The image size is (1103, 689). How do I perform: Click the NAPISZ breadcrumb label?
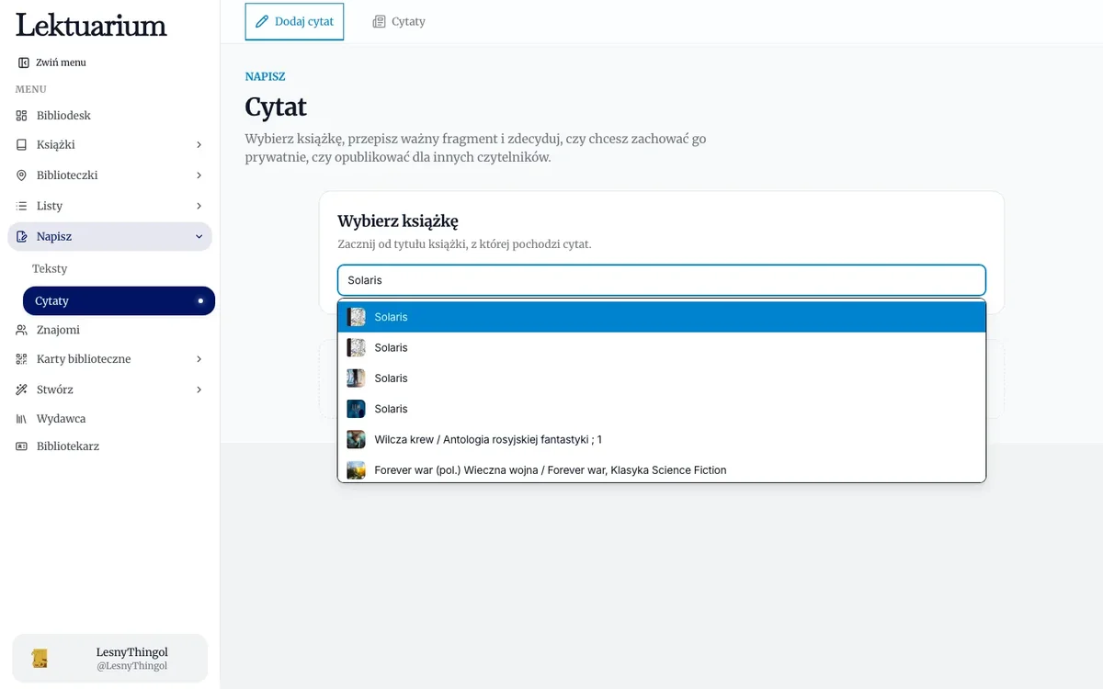(265, 77)
